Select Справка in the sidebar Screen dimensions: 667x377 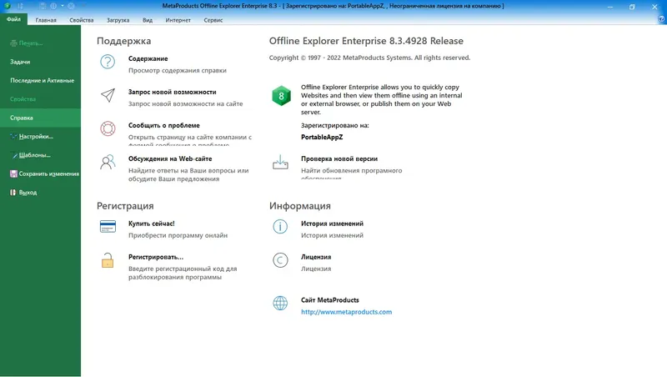click(40, 118)
